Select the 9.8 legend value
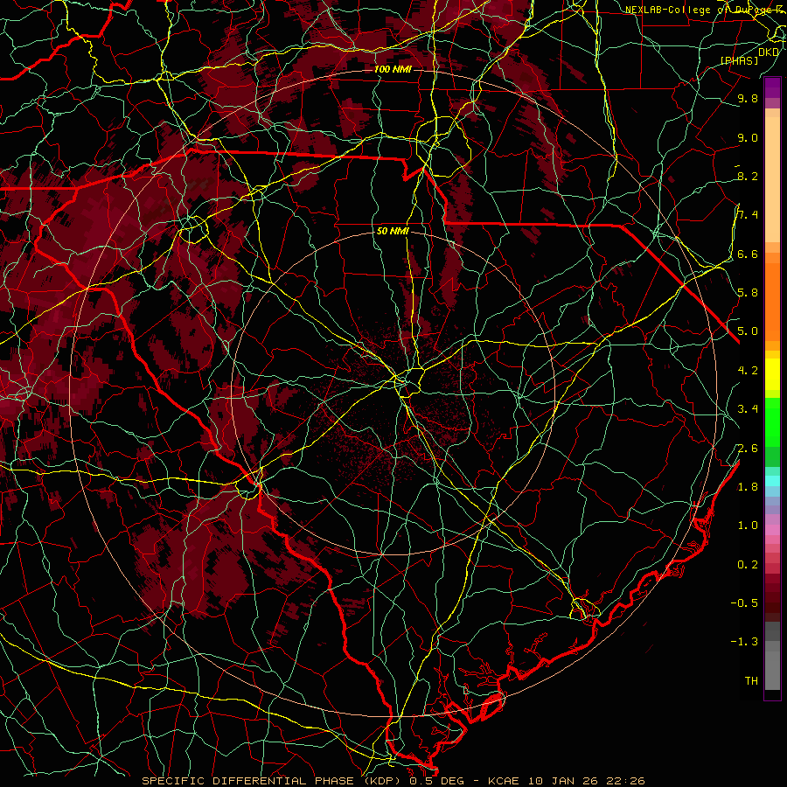Viewport: 787px width, 787px height. click(748, 98)
